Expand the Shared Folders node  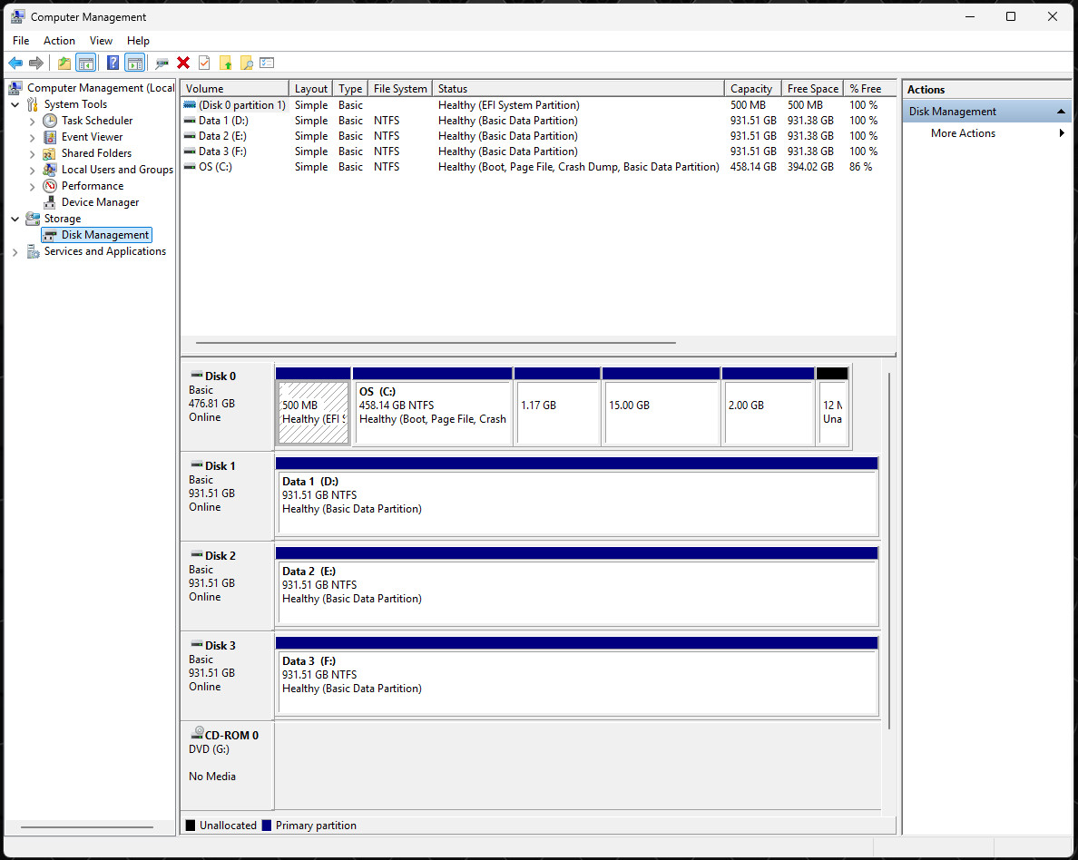32,153
